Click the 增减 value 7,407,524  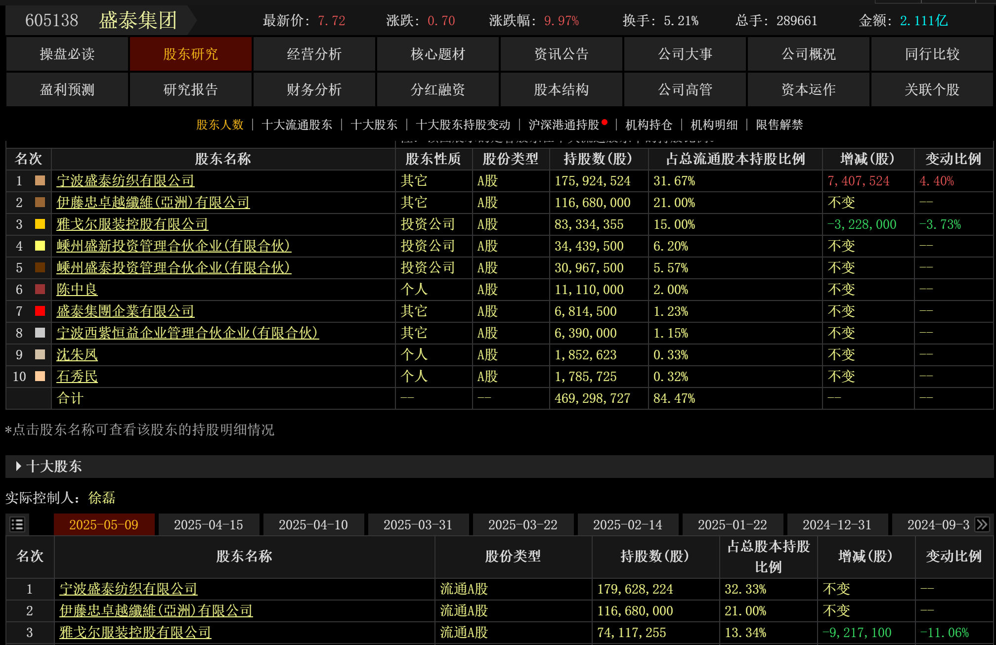point(859,181)
